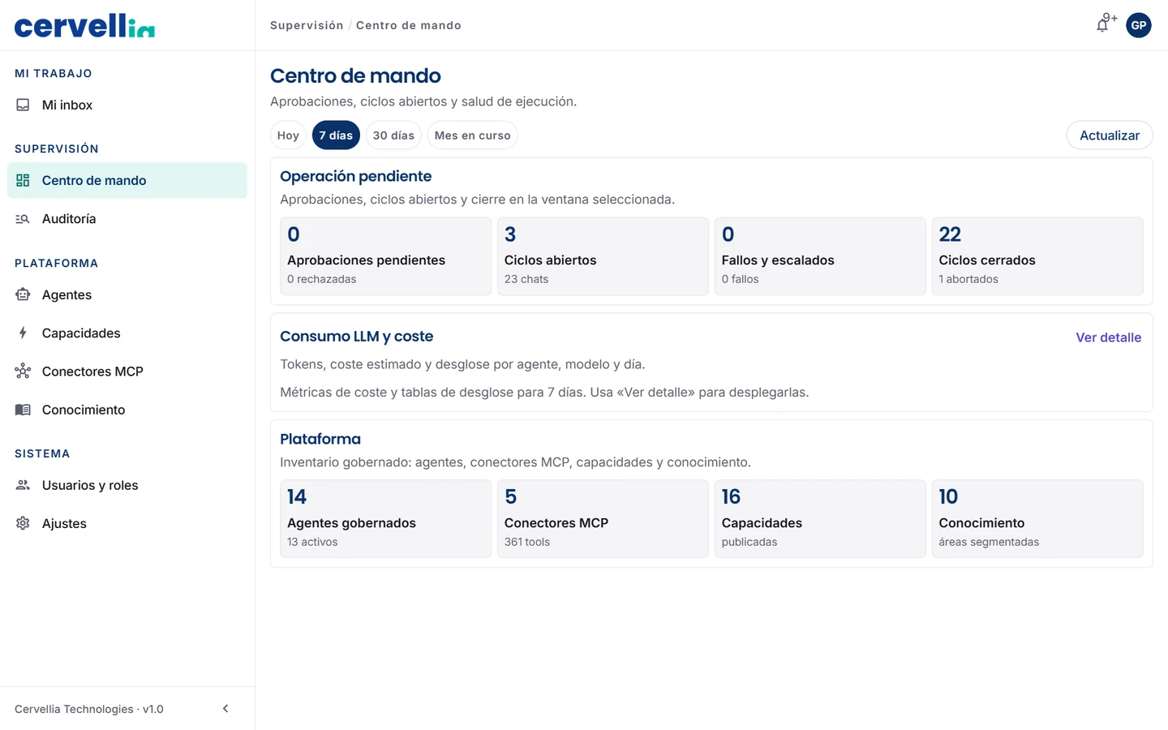Screen dimensions: 1168x730
Task: Click the Cervellia Technologies v1.0 footer text
Action: click(x=89, y=709)
